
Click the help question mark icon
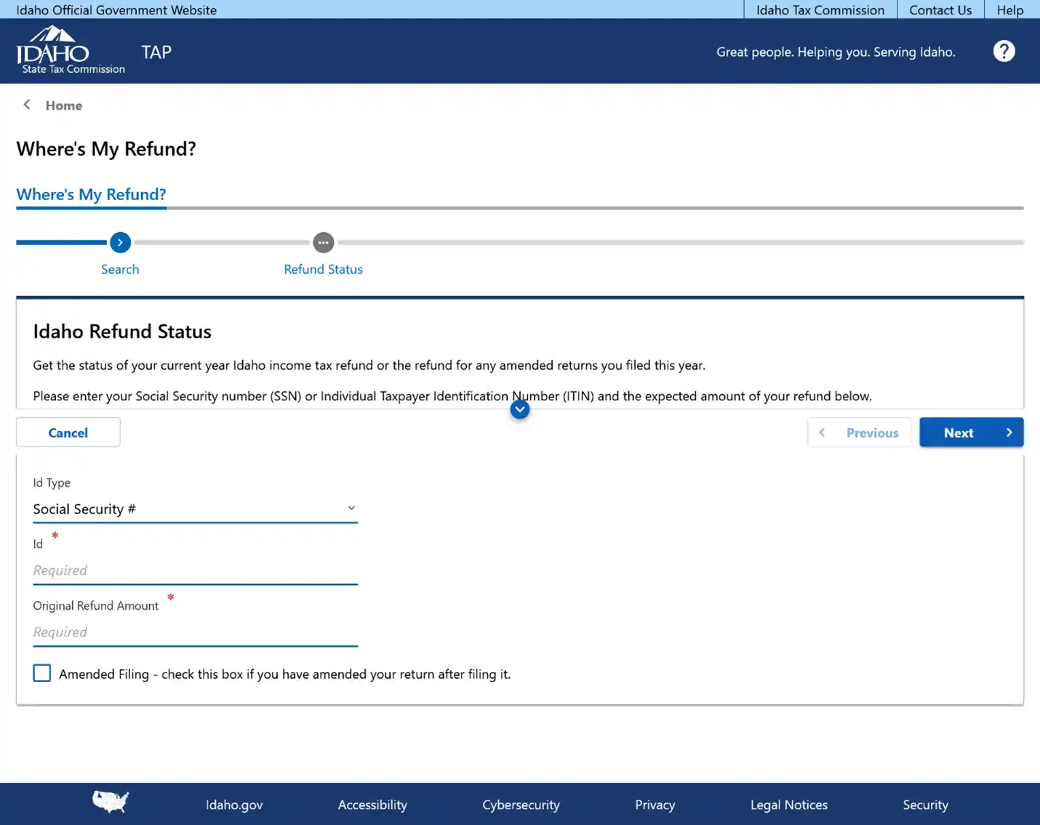tap(1004, 51)
